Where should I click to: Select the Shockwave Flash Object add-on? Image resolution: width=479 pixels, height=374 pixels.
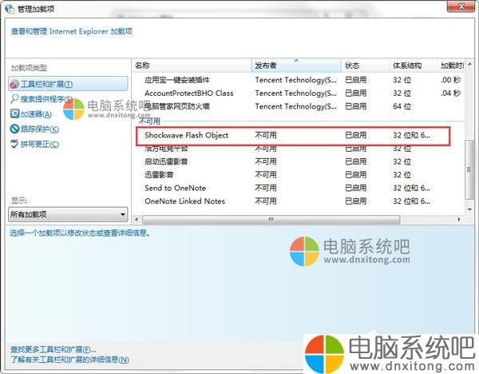pos(186,135)
